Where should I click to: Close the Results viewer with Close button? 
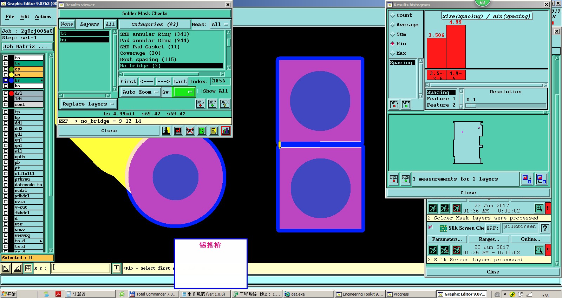(x=109, y=131)
